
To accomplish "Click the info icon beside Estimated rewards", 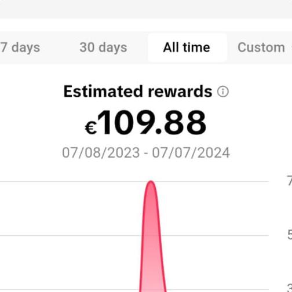I will click(223, 92).
